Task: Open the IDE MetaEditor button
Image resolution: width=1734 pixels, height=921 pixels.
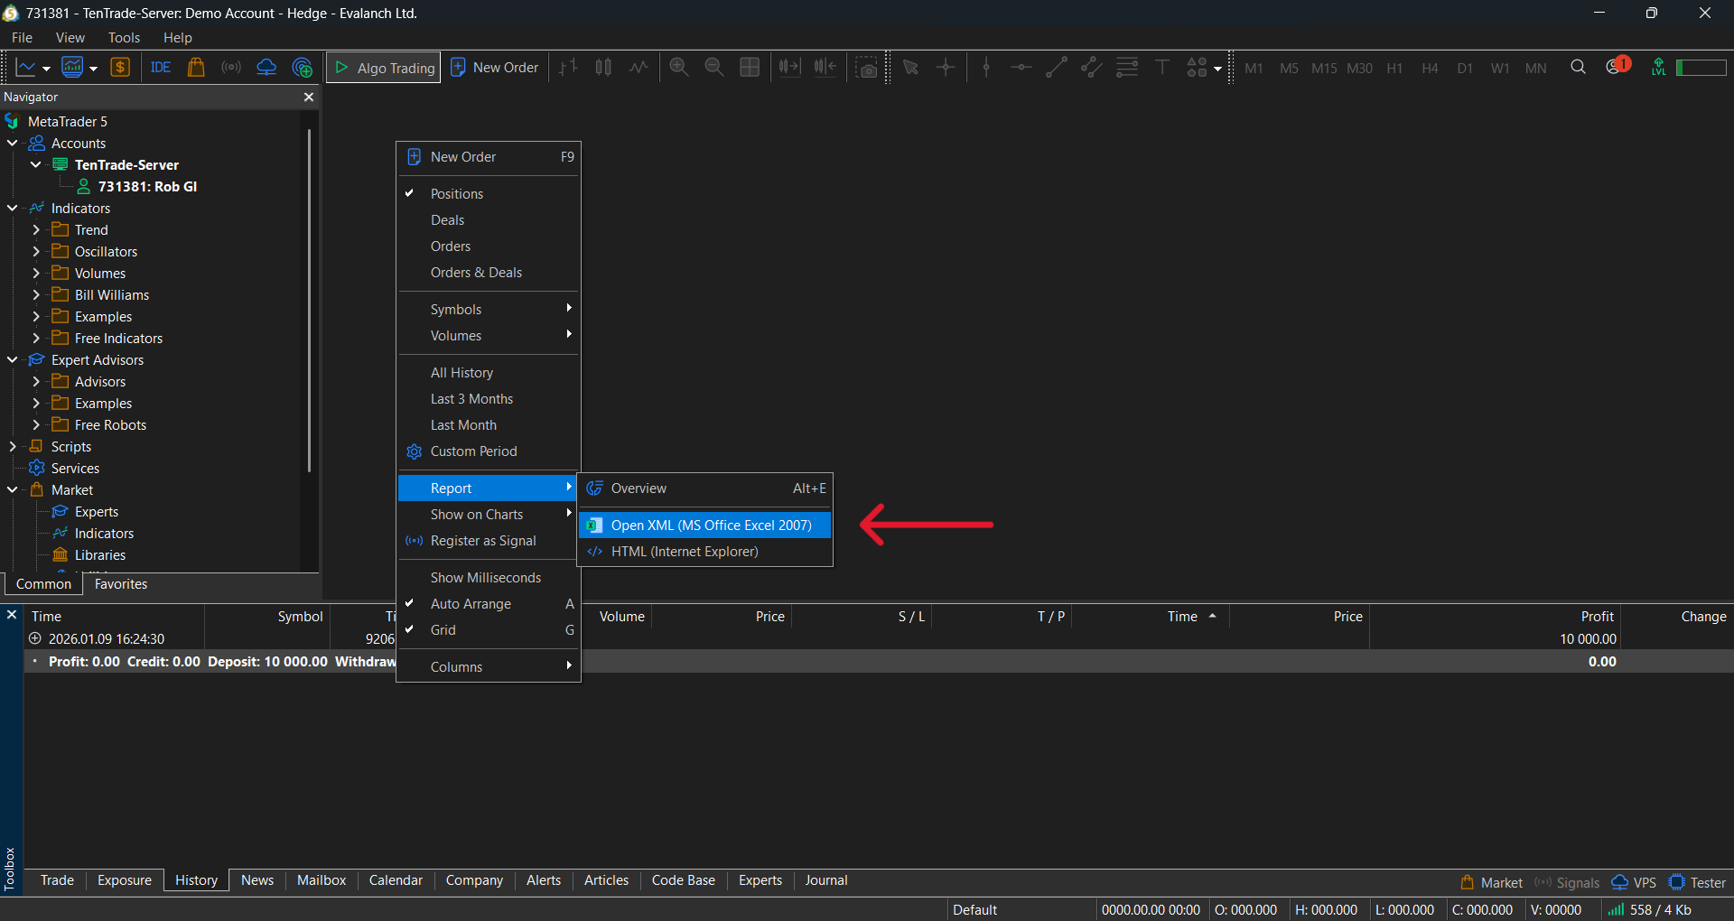Action: [x=161, y=68]
